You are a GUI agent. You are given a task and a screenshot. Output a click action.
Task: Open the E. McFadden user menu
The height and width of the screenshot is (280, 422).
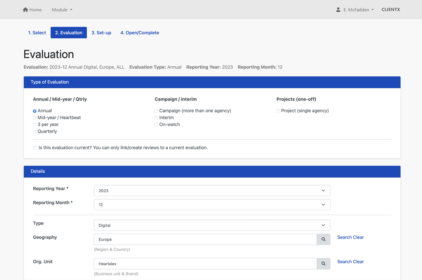[x=359, y=10]
